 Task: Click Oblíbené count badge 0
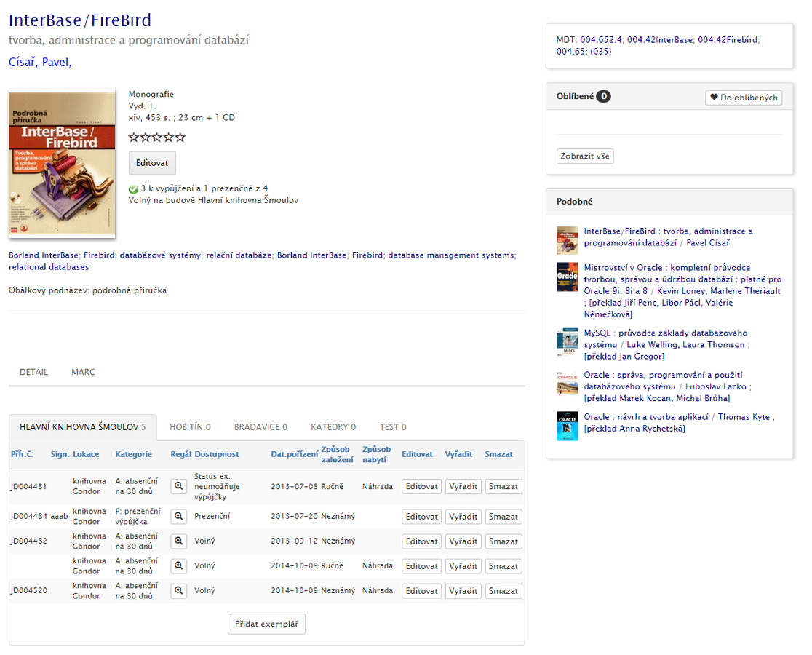coord(603,96)
